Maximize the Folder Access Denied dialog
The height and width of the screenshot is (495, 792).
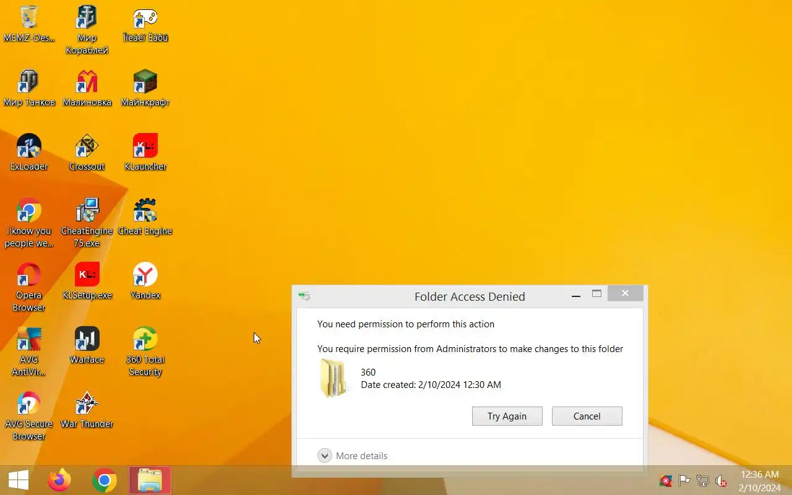[596, 295]
